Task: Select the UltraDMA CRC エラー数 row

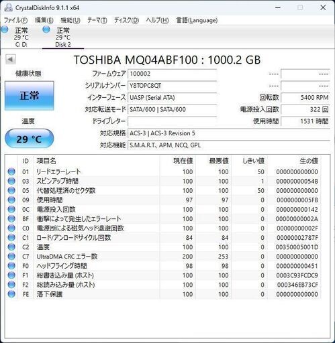Action: pyautogui.click(x=163, y=257)
